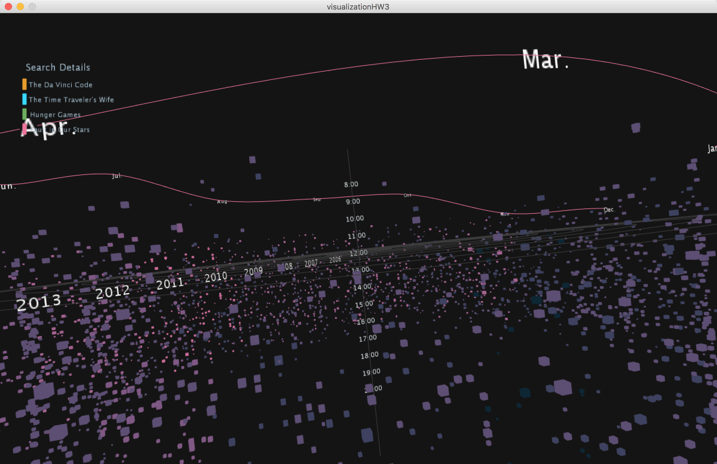Select The Da Vinci Code legend label
The image size is (717, 464).
pos(61,85)
